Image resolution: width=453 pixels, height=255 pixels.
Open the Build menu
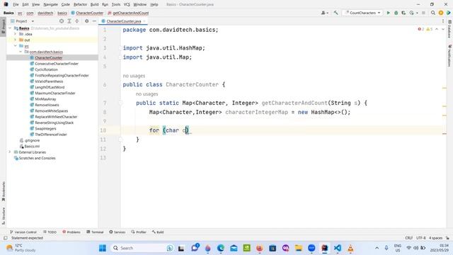click(94, 4)
